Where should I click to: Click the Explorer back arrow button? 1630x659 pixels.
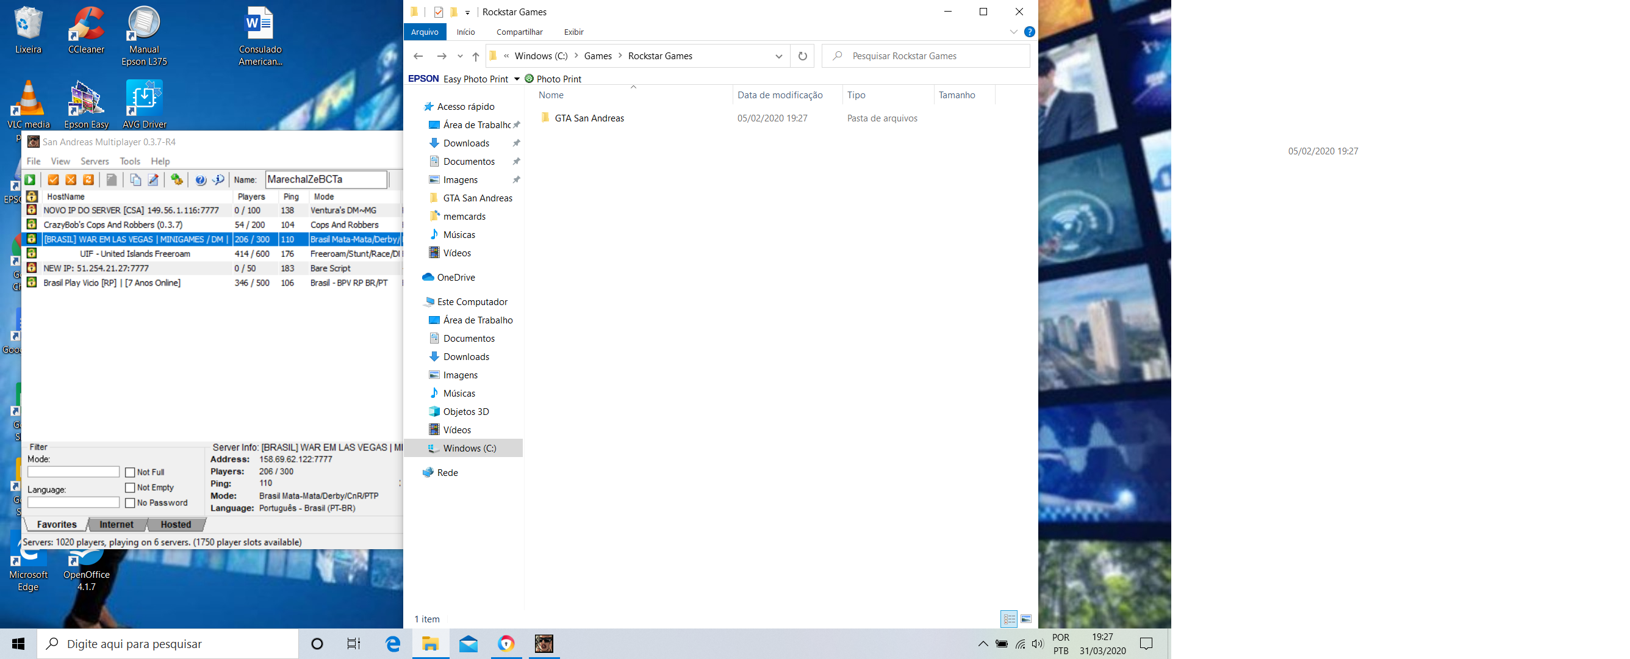click(418, 56)
